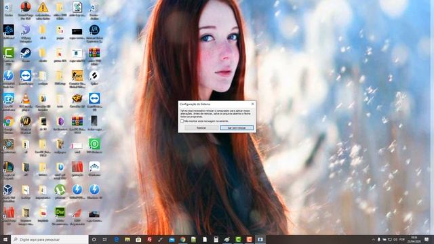Open the blue molecule icon in second row
This screenshot has height=244, width=434.
click(9, 30)
